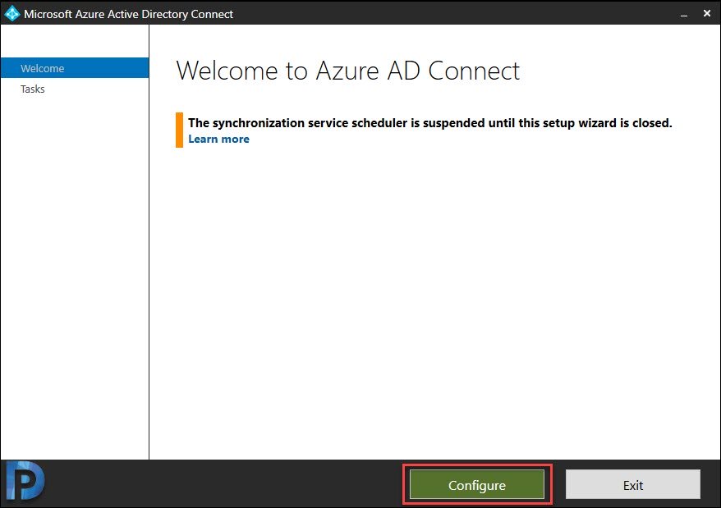Click the divider between sidebar and content
The image size is (721, 508).
[149, 242]
